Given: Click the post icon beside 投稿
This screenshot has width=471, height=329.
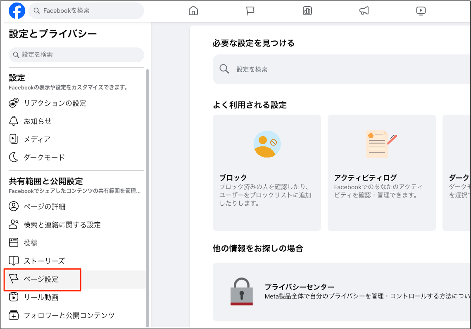Looking at the screenshot, I should [x=14, y=243].
